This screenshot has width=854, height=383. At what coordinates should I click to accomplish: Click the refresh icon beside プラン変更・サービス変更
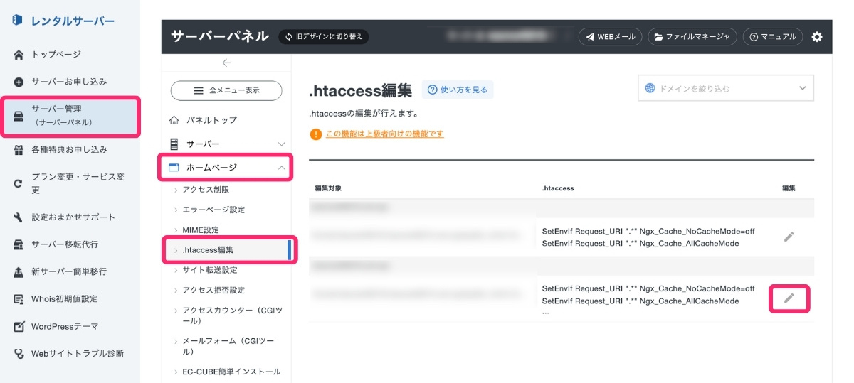tap(19, 183)
